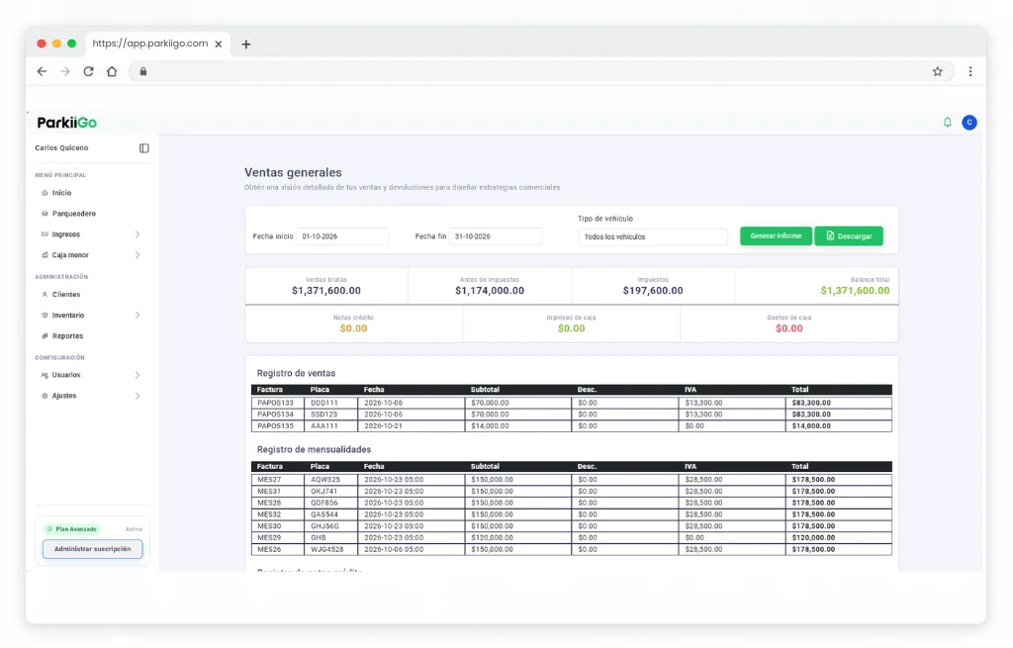Click the Plan Avanzado badge

pyautogui.click(x=71, y=529)
